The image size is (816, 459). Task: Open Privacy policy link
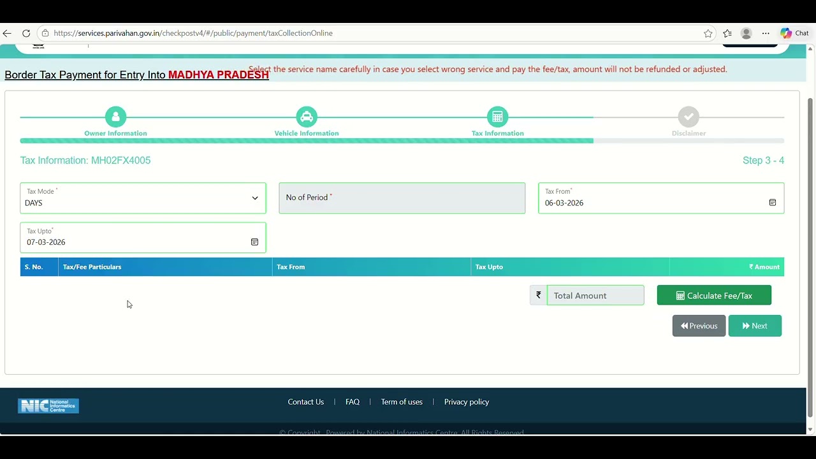[x=467, y=402]
